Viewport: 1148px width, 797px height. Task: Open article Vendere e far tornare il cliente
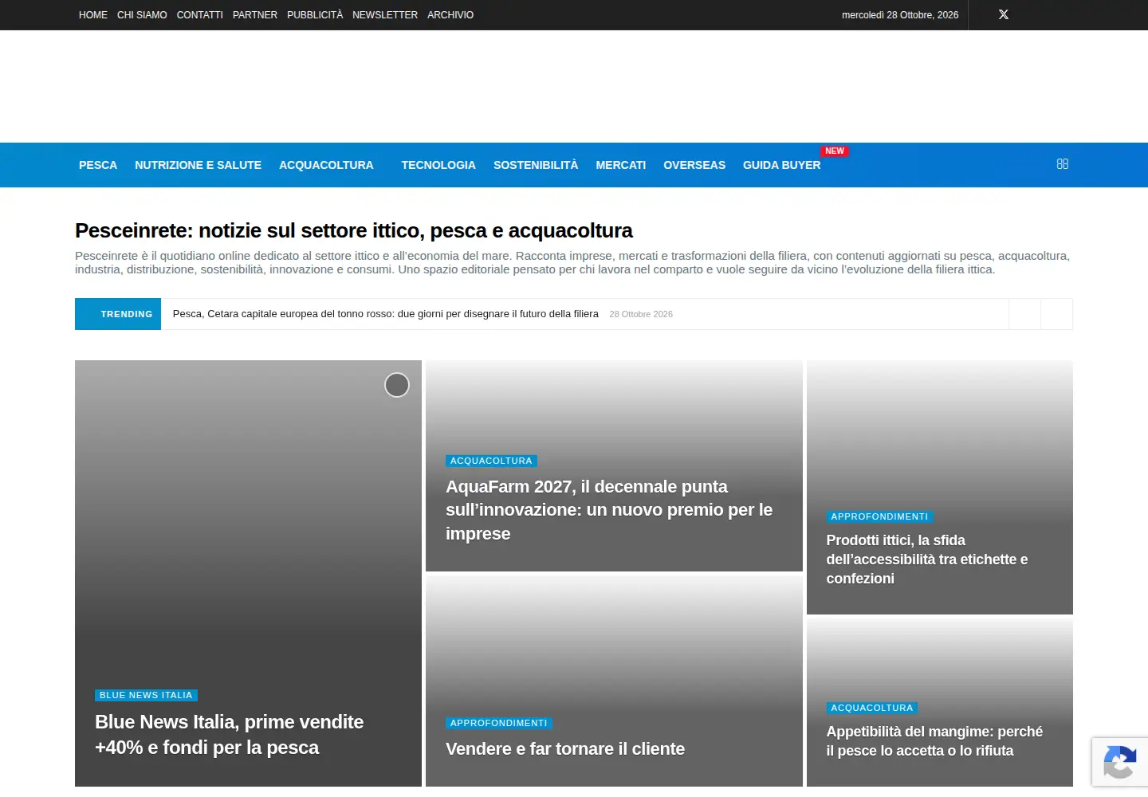click(565, 749)
